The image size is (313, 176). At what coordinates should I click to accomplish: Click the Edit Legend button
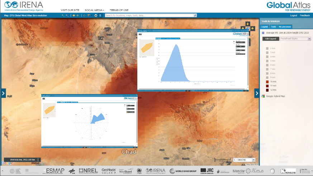coord(270,38)
